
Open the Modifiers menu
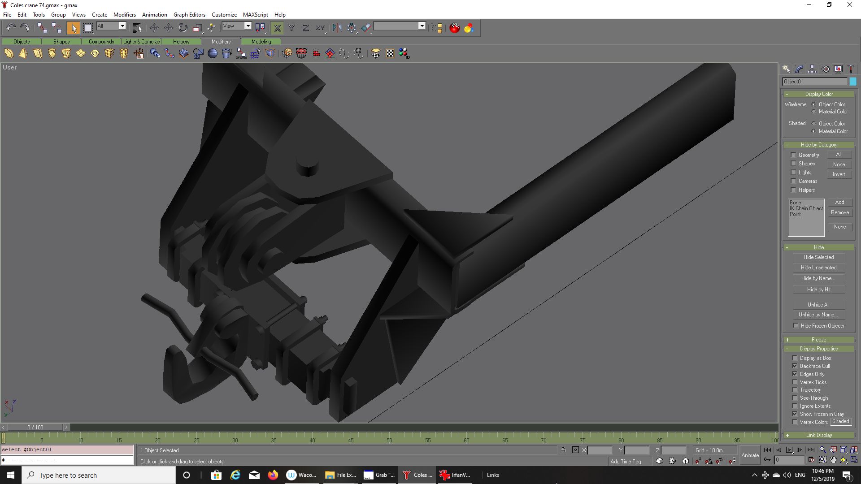(124, 14)
